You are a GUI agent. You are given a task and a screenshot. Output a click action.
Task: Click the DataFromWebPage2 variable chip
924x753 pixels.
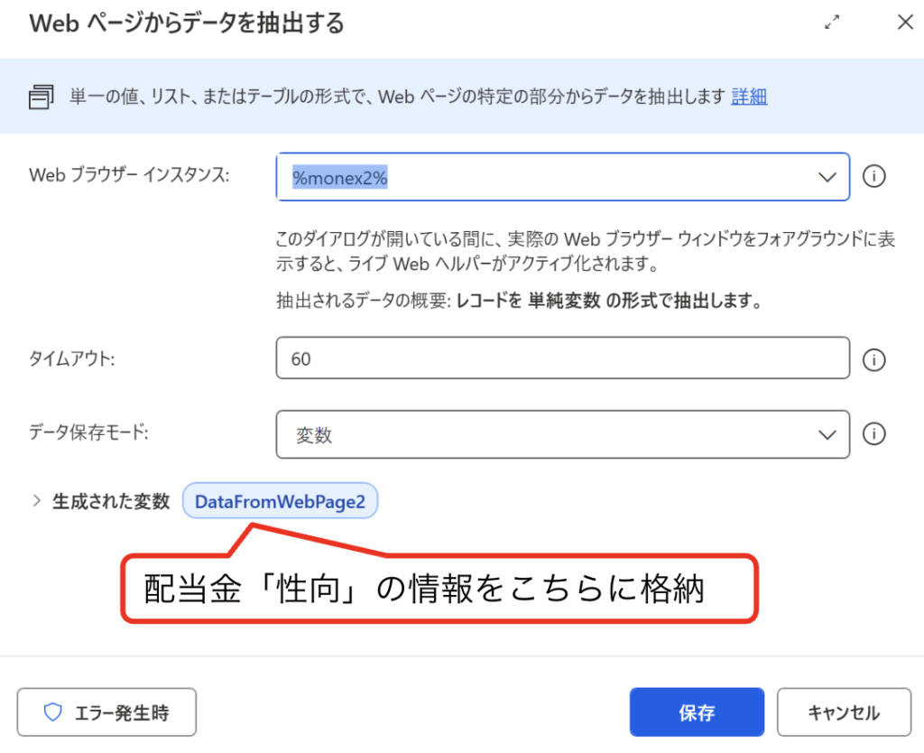[x=280, y=502]
